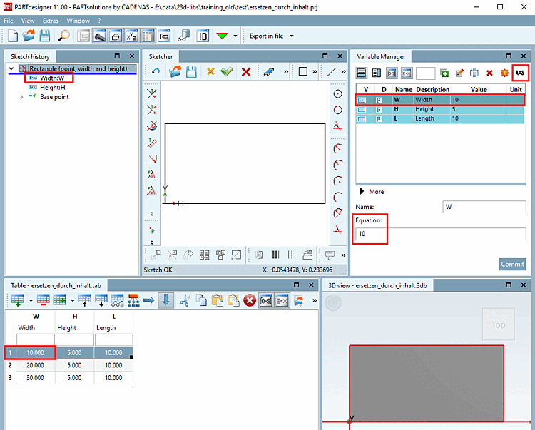The image size is (535, 430).
Task: Select variable L Length row
Action: pos(440,118)
